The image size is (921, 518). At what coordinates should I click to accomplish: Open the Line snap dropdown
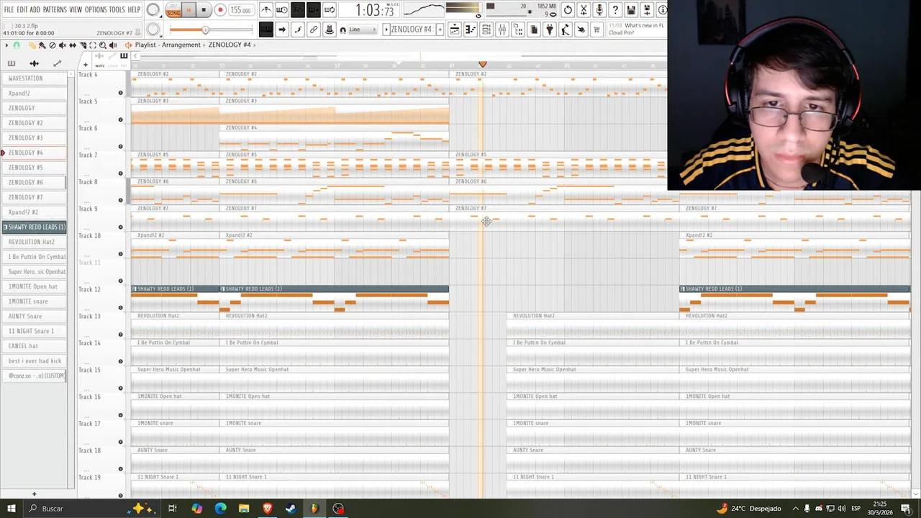[363, 29]
